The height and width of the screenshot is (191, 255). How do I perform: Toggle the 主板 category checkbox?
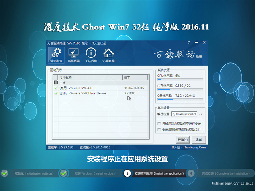click(56, 82)
